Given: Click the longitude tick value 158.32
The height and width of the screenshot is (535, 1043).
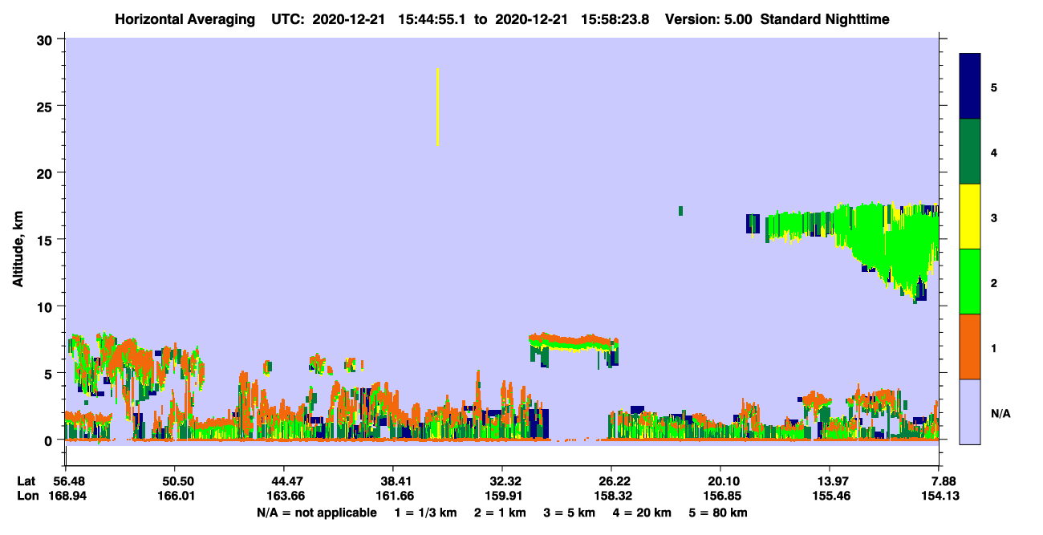Looking at the screenshot, I should coord(611,496).
